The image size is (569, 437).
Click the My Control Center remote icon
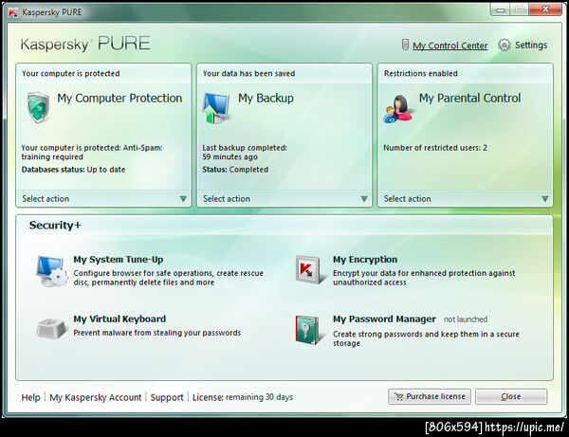(405, 45)
